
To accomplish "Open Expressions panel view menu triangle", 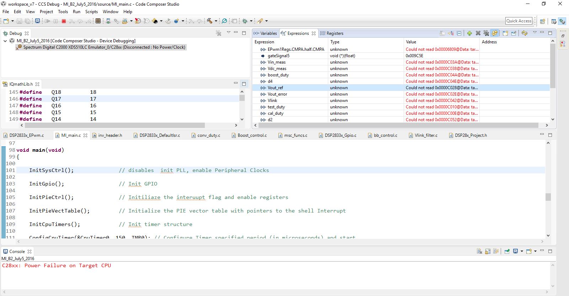I will (535, 33).
